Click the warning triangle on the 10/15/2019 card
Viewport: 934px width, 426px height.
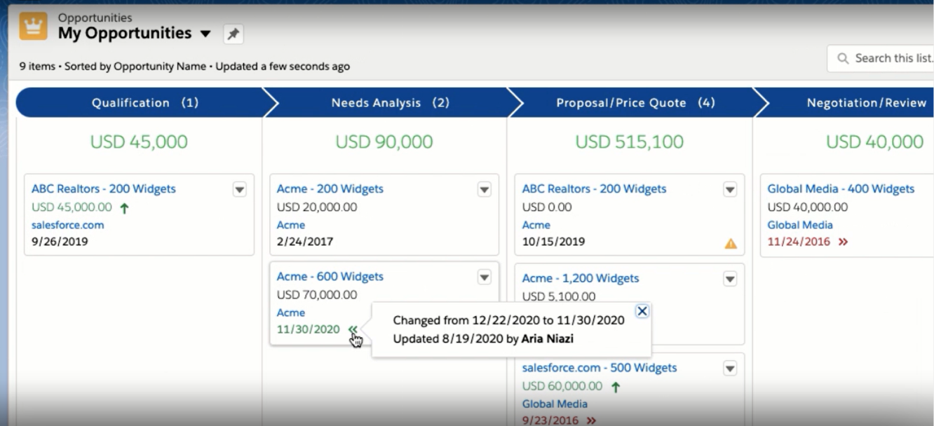tap(731, 244)
